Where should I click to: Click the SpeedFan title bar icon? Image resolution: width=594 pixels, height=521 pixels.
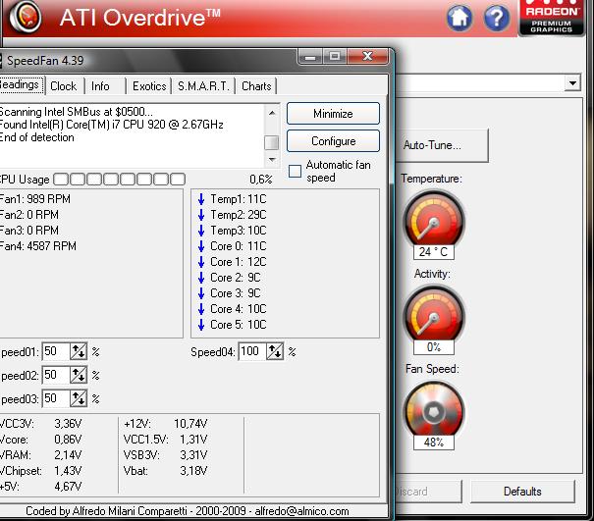[x=1, y=61]
